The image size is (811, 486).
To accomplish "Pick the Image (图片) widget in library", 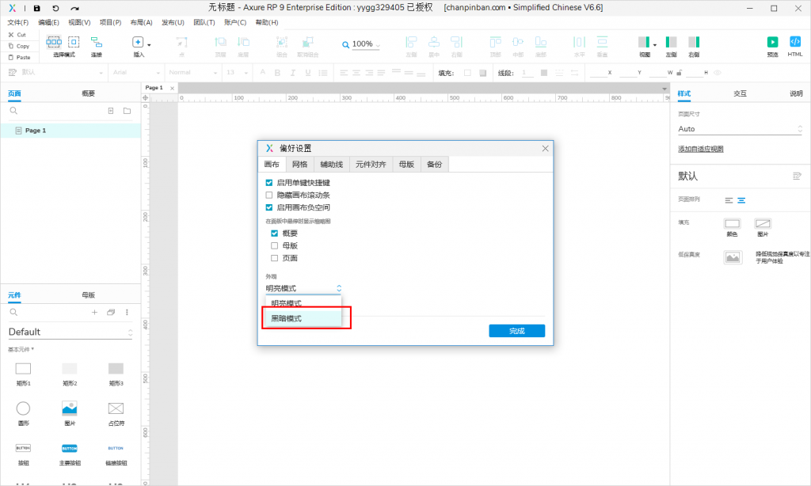I will tap(70, 408).
